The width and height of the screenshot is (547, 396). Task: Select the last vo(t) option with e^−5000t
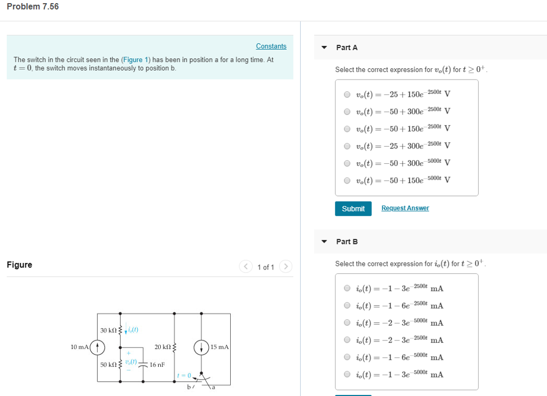coord(347,180)
